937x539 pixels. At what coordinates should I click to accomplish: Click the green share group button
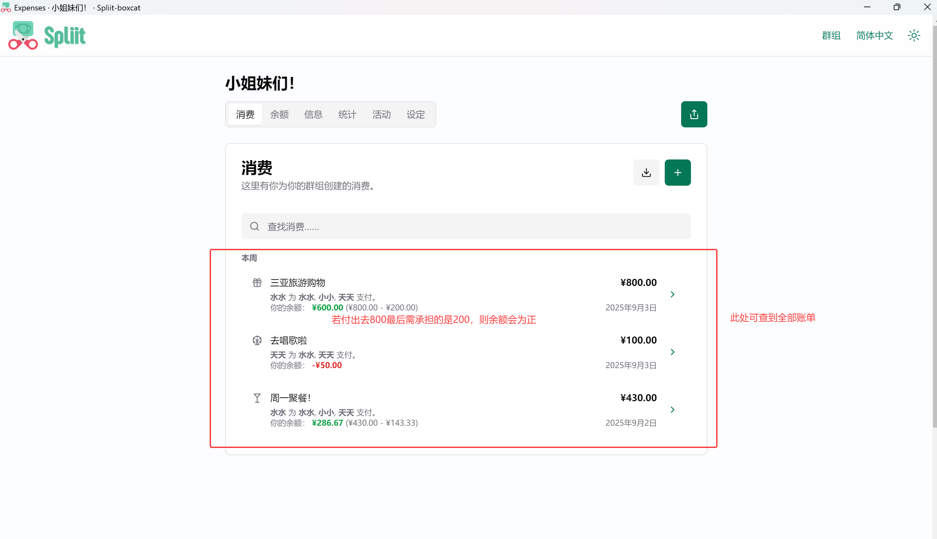pos(694,114)
